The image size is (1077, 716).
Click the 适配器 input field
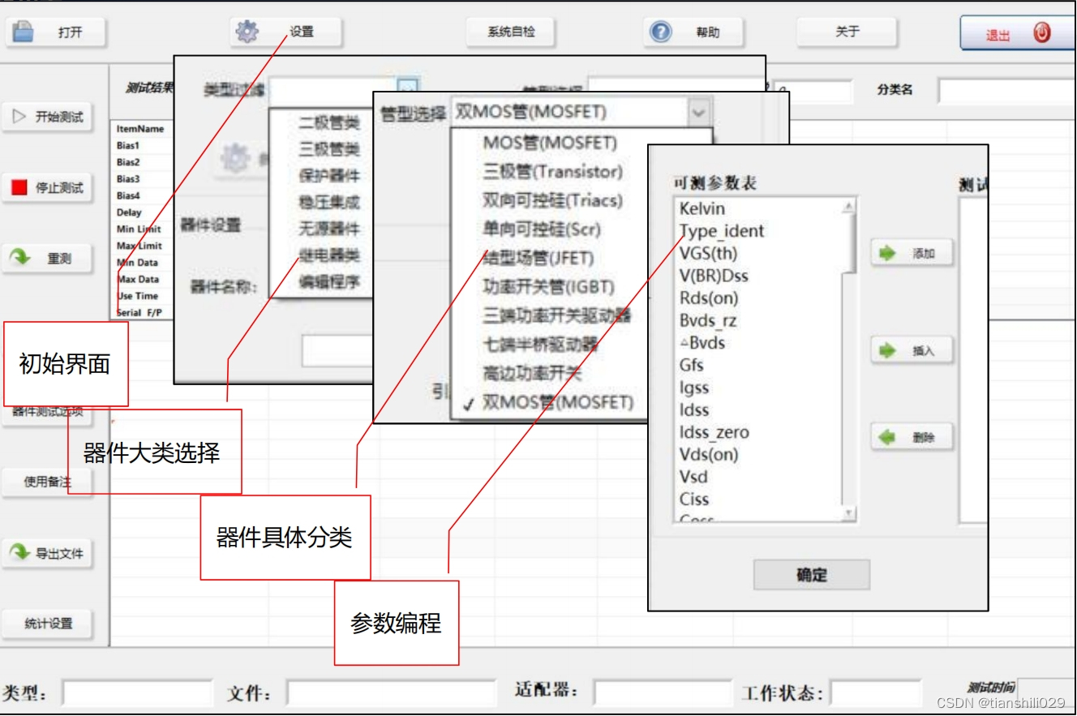pos(663,694)
